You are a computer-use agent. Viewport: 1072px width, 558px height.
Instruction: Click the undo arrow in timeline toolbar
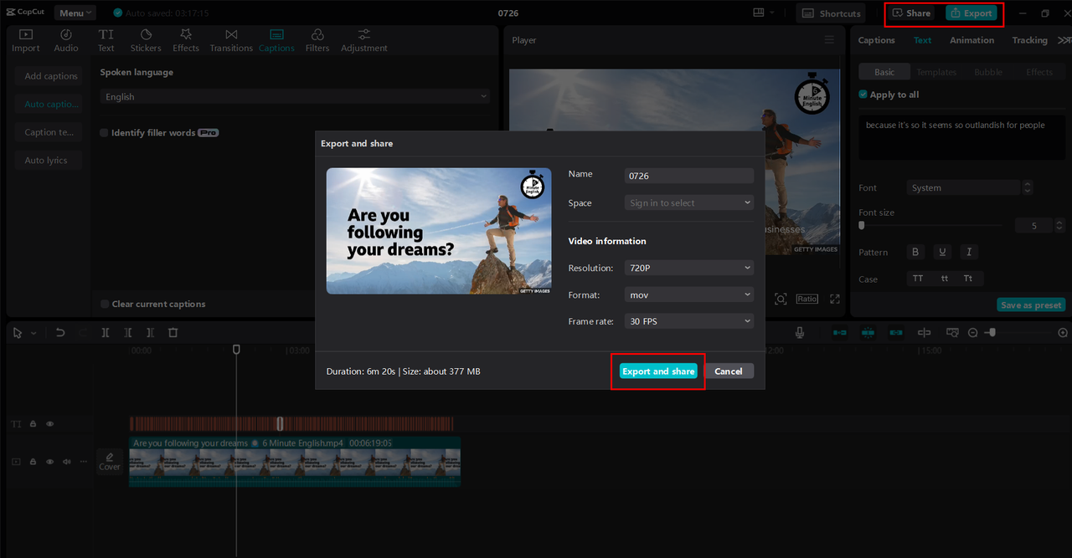click(x=60, y=332)
